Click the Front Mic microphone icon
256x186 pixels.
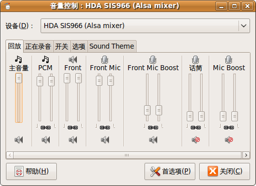tap(105, 60)
